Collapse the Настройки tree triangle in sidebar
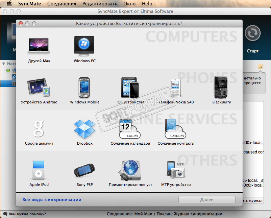271x218 pixels. pyautogui.click(x=4, y=64)
